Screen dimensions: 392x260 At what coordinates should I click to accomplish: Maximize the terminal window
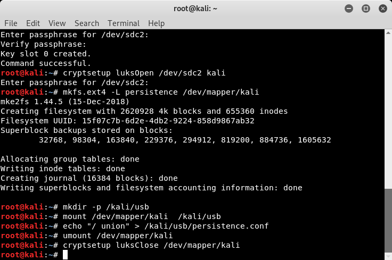366,8
